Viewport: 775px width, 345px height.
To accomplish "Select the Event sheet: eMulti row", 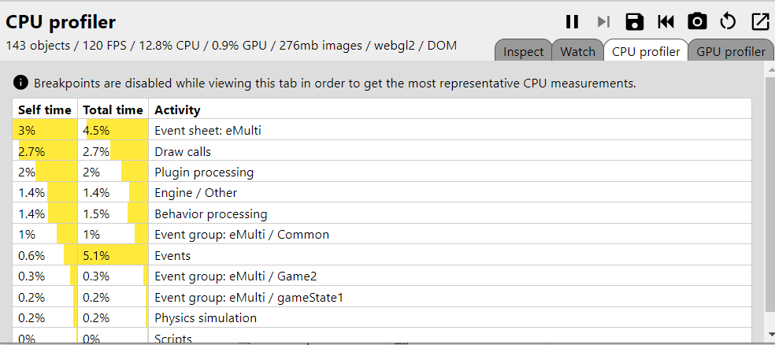I will [382, 131].
